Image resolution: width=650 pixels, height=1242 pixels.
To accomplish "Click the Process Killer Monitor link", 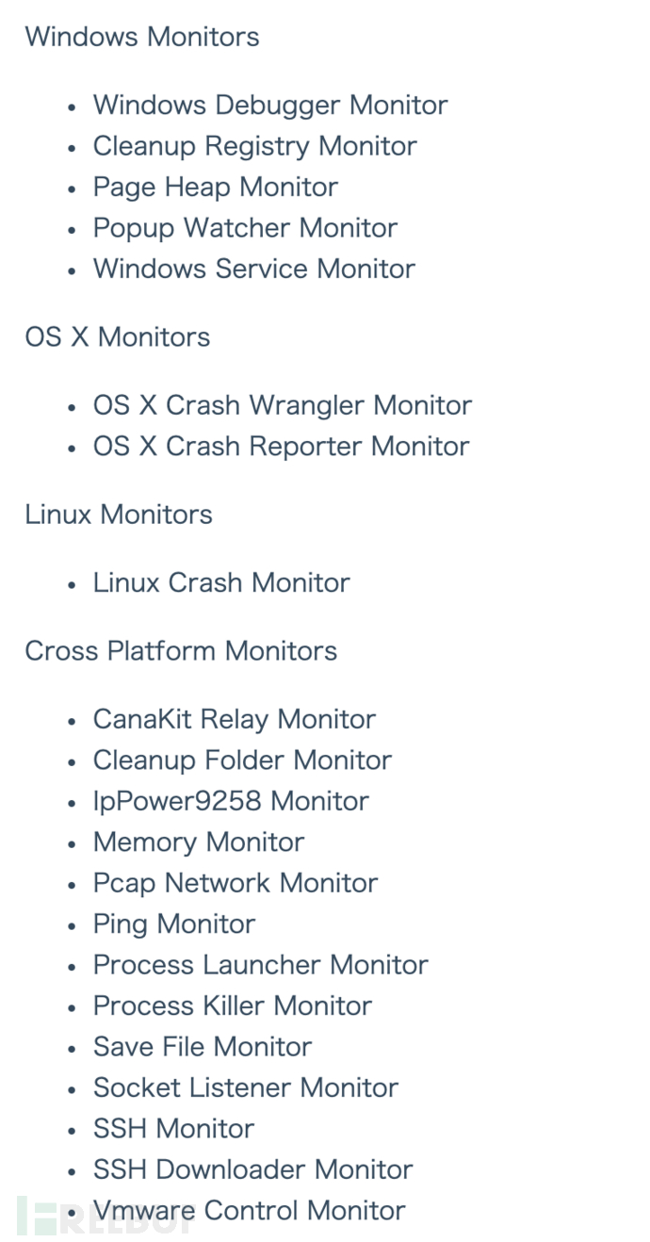I will point(232,1005).
